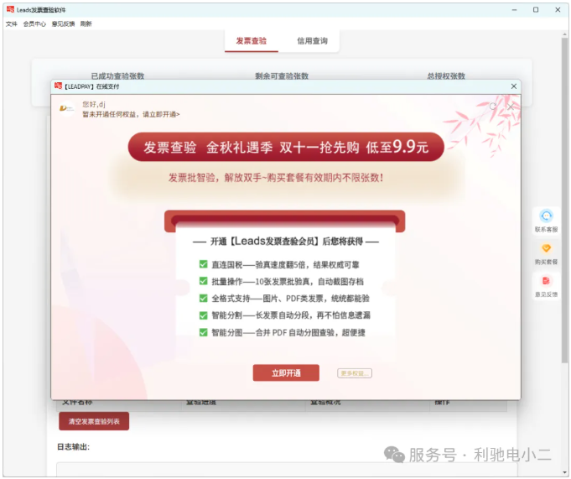Click the 开通【Leads发票查验会员】 heading

point(286,241)
